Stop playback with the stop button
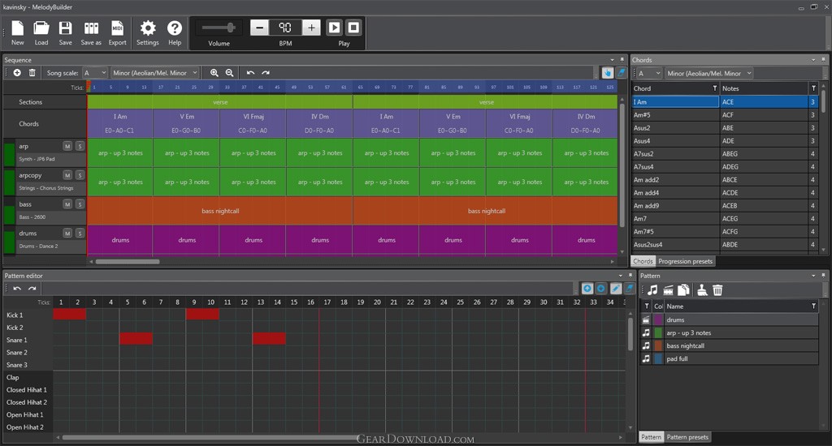832x446 pixels. coord(353,28)
